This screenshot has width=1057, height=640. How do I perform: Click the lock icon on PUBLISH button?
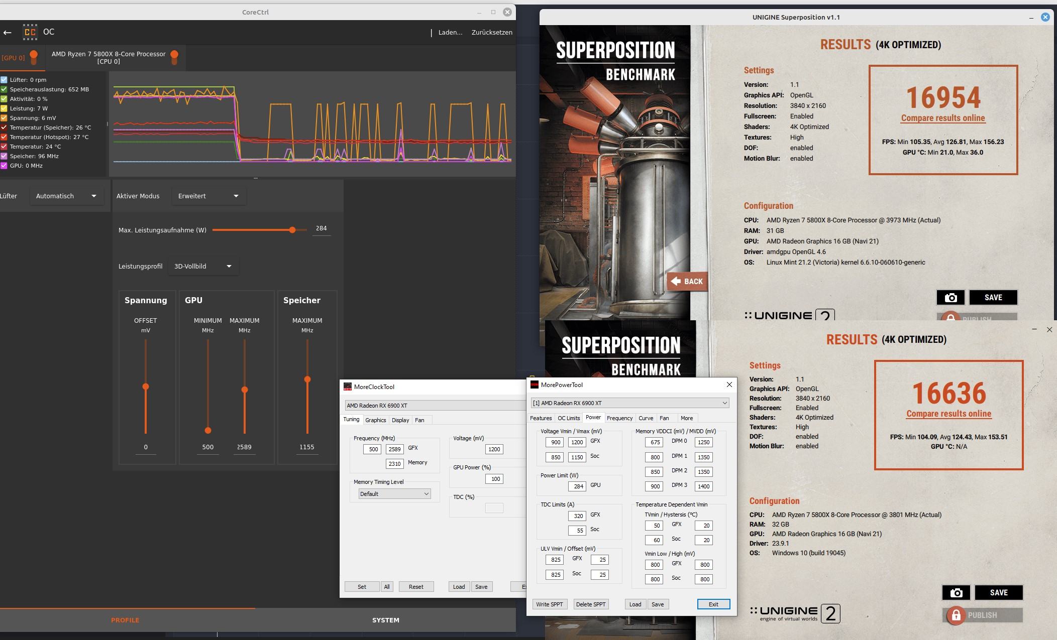coord(956,615)
